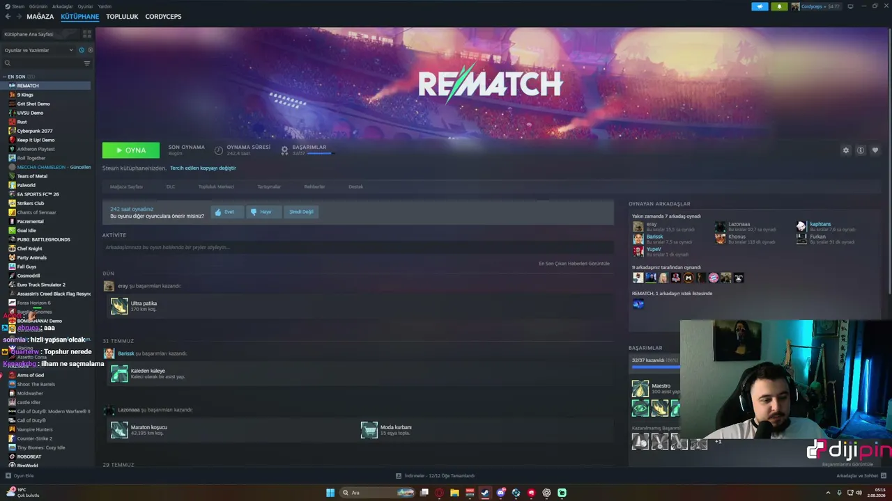Toggle the recent-activity clock filter
Viewport: 892px width, 501px height.
[82, 50]
